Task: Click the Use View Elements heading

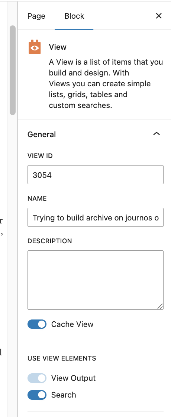Action: point(62,358)
